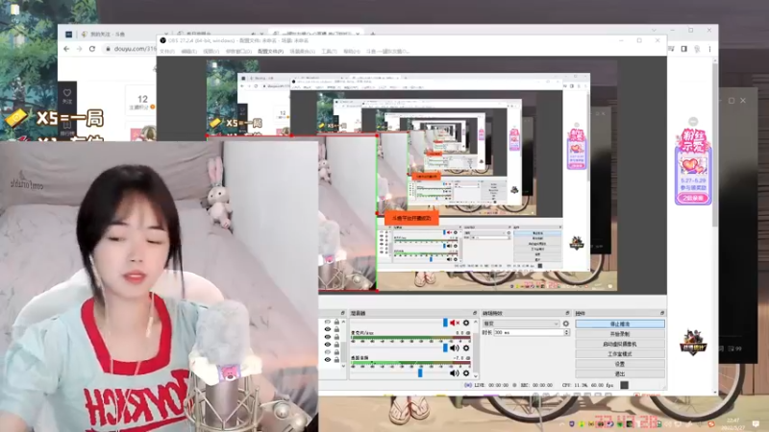Toggle the lock on the sixth source row

tap(336, 359)
